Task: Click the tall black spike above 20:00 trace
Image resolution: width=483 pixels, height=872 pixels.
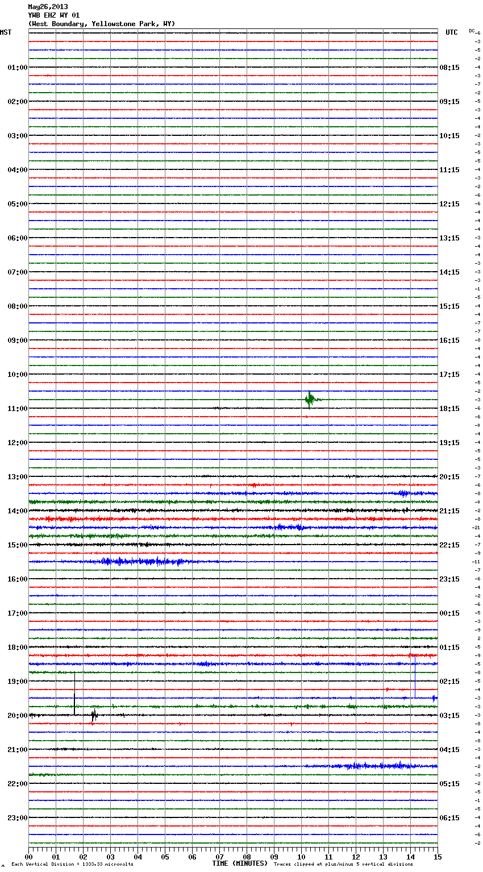Action: click(x=74, y=694)
